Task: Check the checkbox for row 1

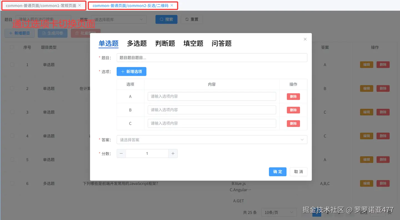Action: click(x=12, y=64)
